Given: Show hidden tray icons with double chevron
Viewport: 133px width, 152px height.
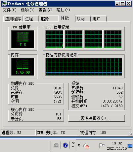Looking at the screenshot, I should point(79,145).
